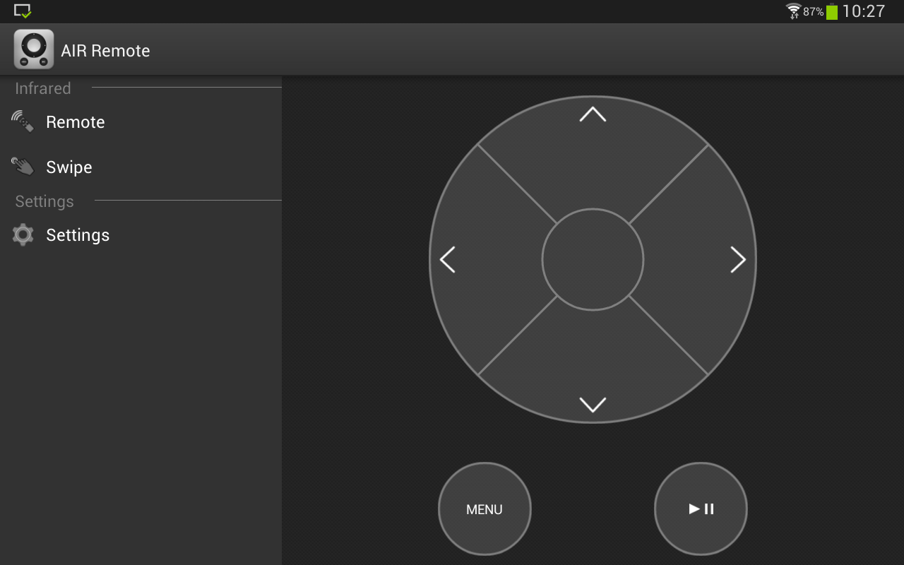Select Remote from the sidebar menu
This screenshot has width=904, height=565.
75,121
